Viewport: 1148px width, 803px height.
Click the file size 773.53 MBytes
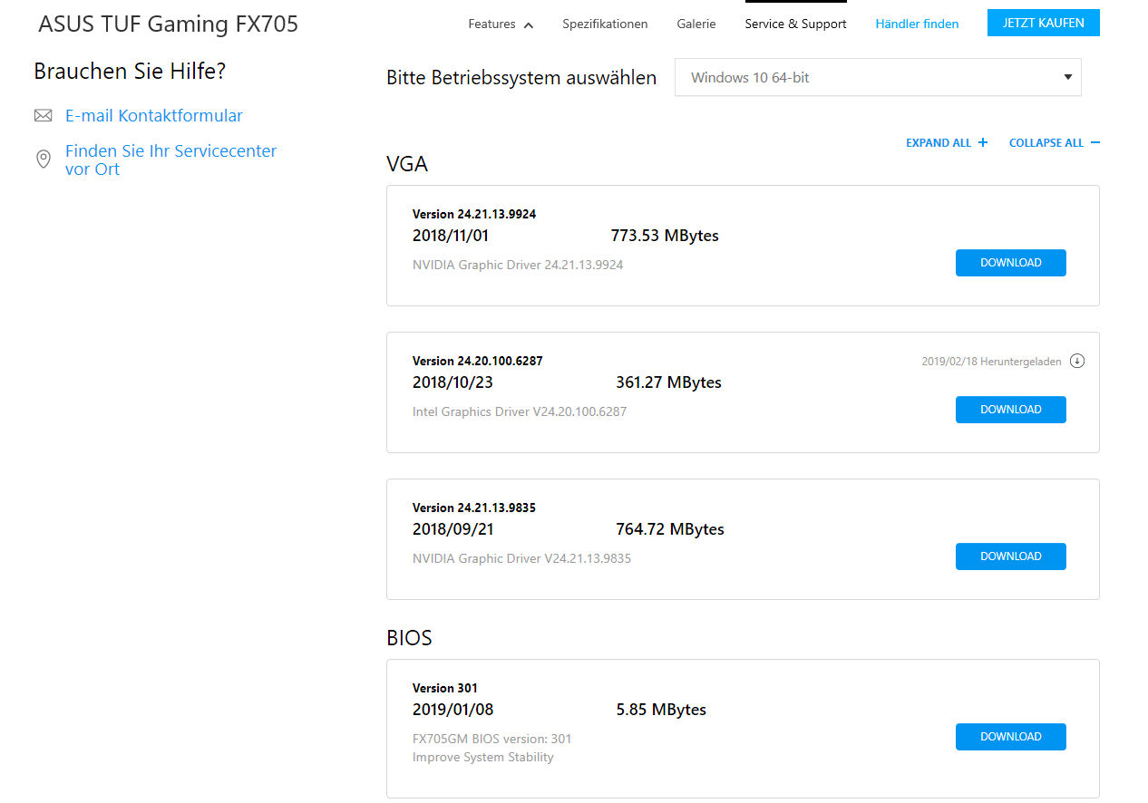tap(665, 236)
